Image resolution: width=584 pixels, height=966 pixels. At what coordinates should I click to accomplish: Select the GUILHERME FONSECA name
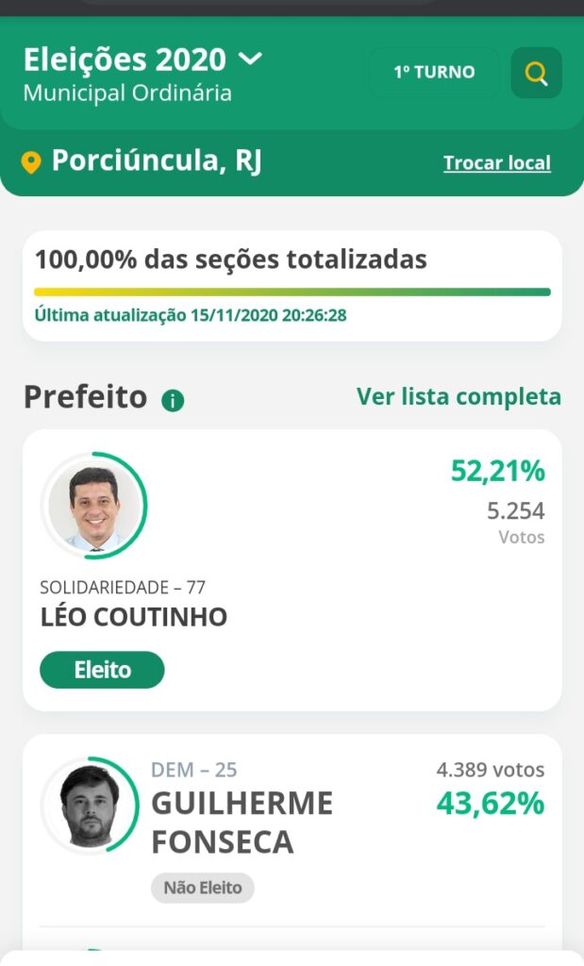(242, 823)
